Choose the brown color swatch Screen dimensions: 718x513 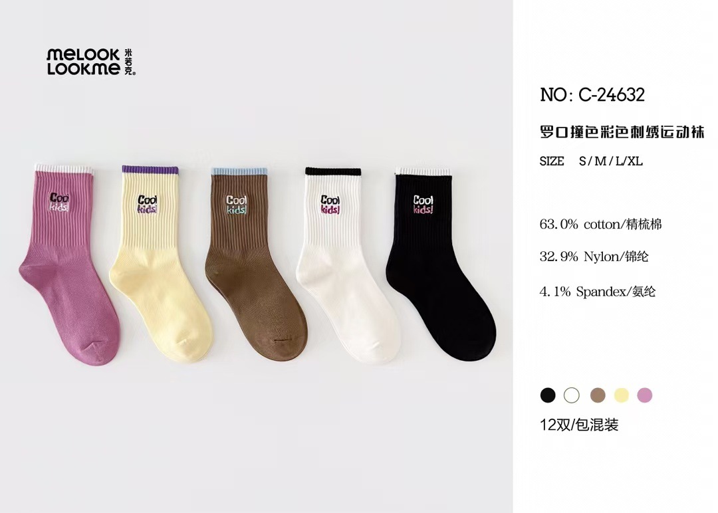pyautogui.click(x=597, y=395)
